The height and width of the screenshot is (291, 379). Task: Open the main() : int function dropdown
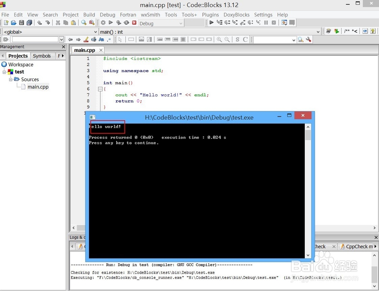pos(210,32)
